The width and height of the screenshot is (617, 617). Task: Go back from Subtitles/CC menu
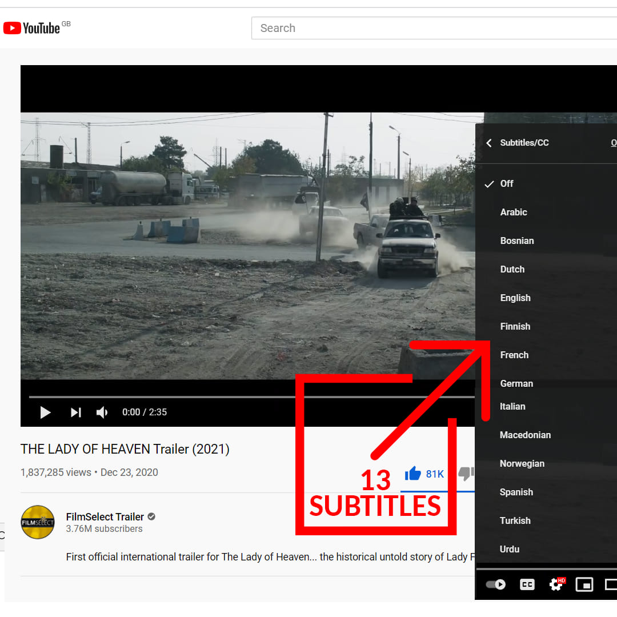488,143
